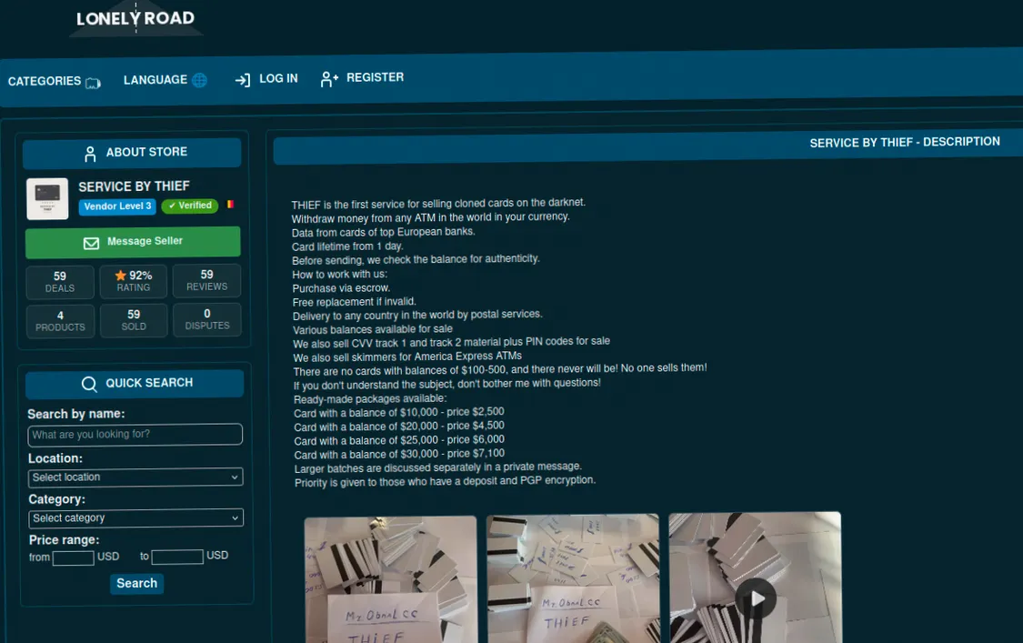
Task: Click the Service By Thief store name
Action: coord(134,186)
